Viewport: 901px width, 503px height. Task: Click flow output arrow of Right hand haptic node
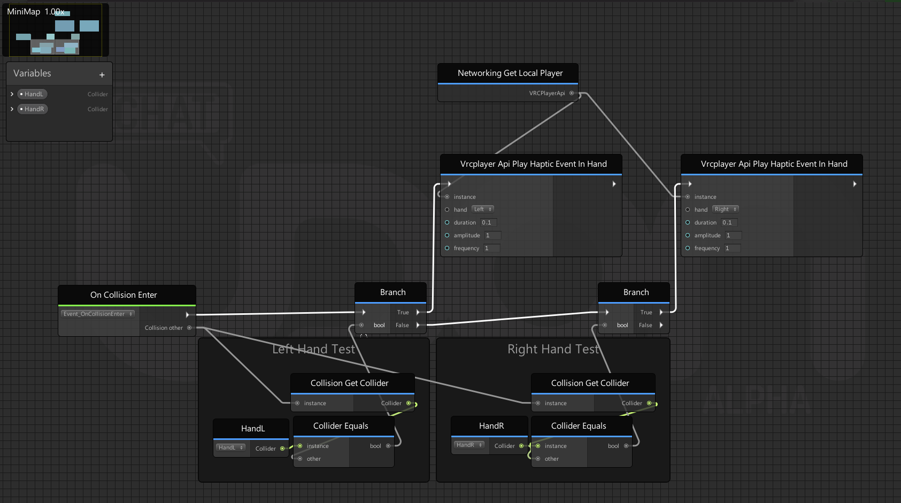point(854,184)
